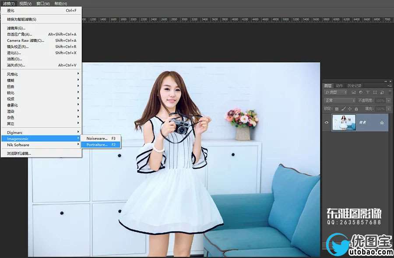This screenshot has width=394, height=258.
Task: Choose 自适应广角(A)... entry
Action: pyautogui.click(x=42, y=34)
